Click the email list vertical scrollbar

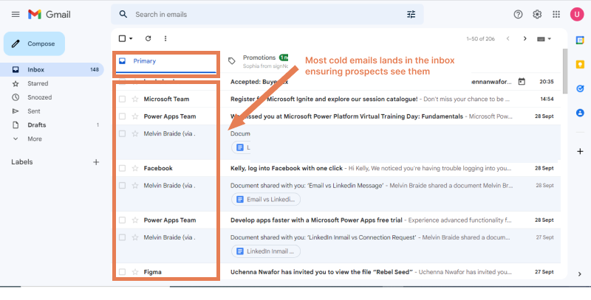564,71
